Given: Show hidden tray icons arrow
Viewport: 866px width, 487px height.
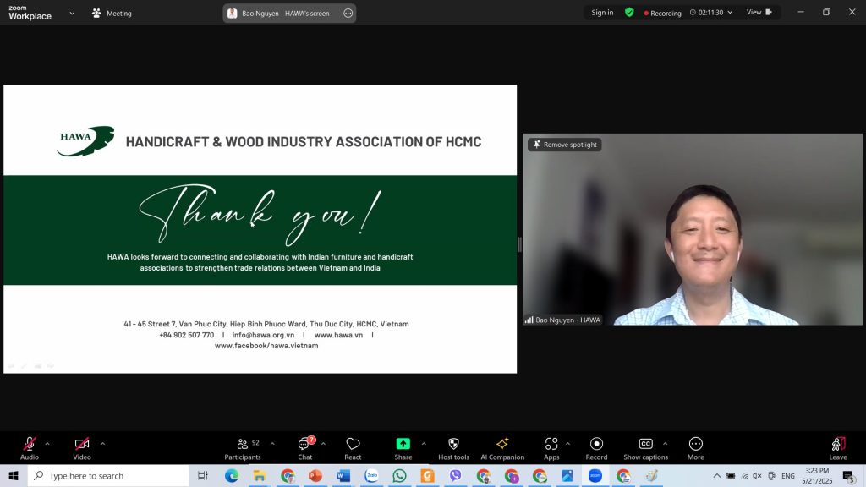Looking at the screenshot, I should (717, 476).
